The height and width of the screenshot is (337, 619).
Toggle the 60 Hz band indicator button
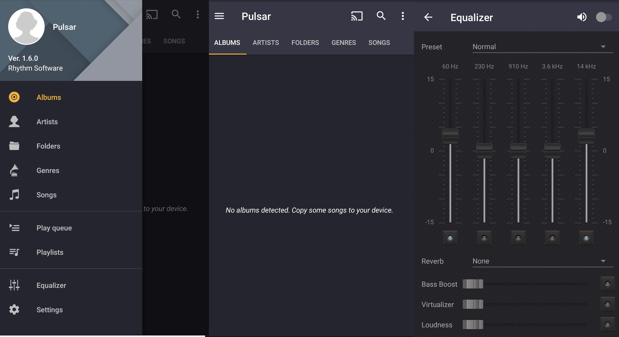point(450,238)
